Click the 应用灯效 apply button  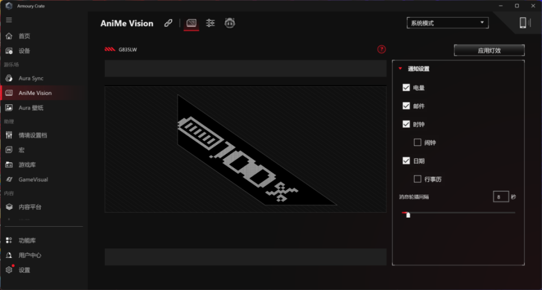pyautogui.click(x=489, y=50)
